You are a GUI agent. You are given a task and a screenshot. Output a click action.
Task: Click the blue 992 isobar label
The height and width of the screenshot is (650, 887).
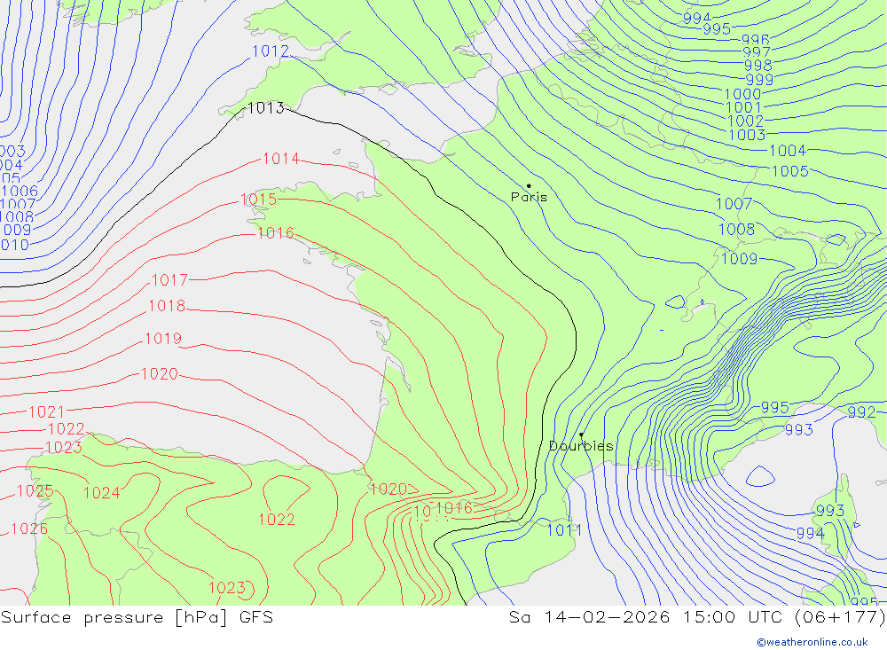point(861,411)
